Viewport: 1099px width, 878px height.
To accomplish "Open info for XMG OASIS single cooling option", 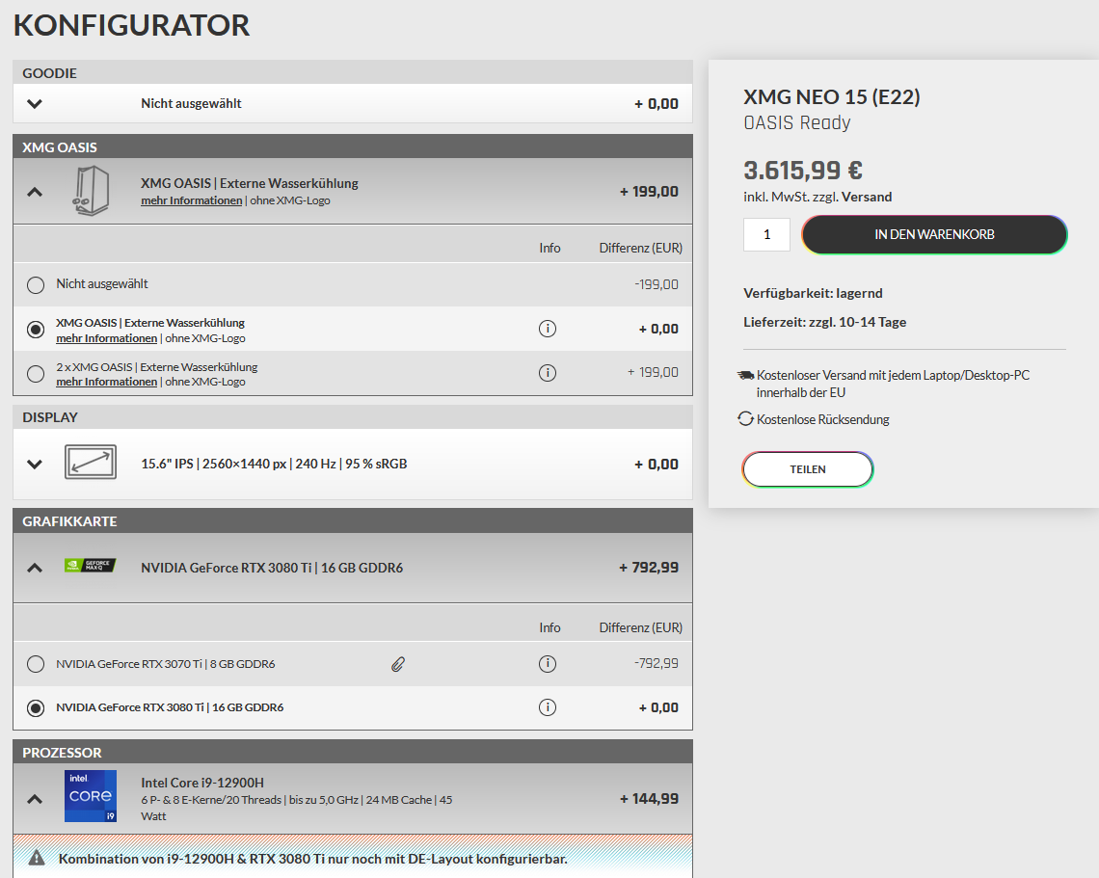I will [x=548, y=329].
